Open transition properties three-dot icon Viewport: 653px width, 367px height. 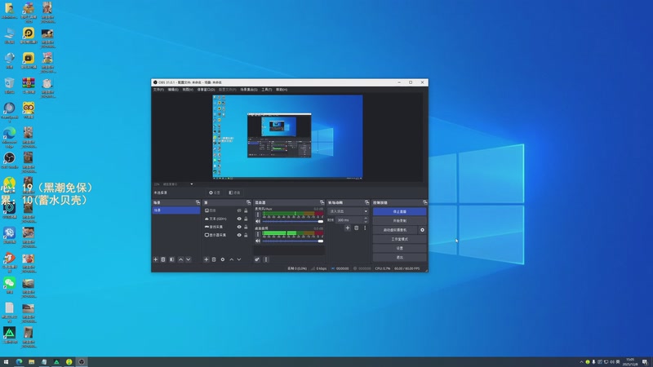(365, 228)
